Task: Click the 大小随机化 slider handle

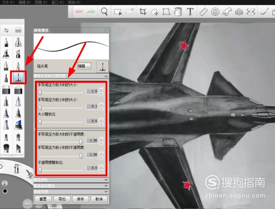Action: [40, 122]
